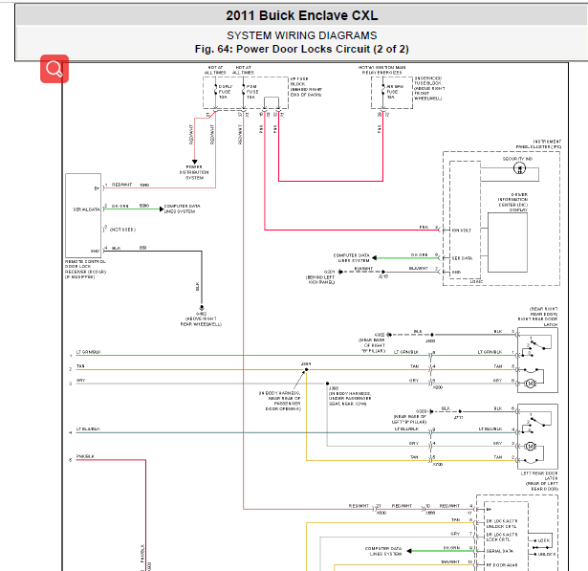The height and width of the screenshot is (571, 588).
Task: Click the 'INSTRUMENT PANEL CLUSTER (IPC)' label
Action: pos(538,144)
